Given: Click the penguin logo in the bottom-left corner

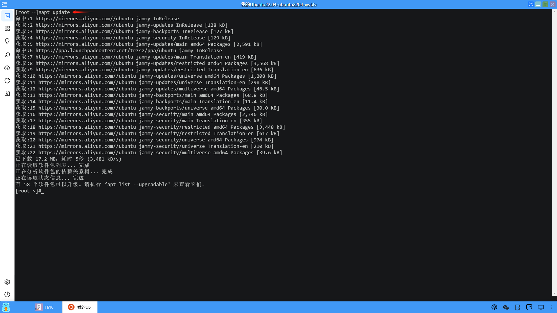Looking at the screenshot, I should pyautogui.click(x=6, y=307).
